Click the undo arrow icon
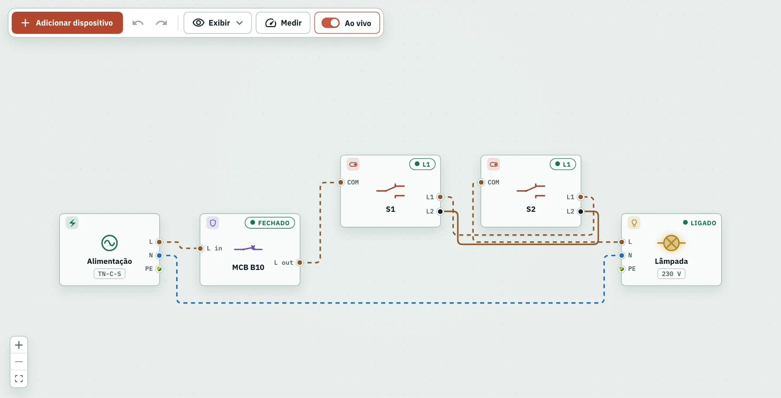The image size is (781, 398). 138,23
